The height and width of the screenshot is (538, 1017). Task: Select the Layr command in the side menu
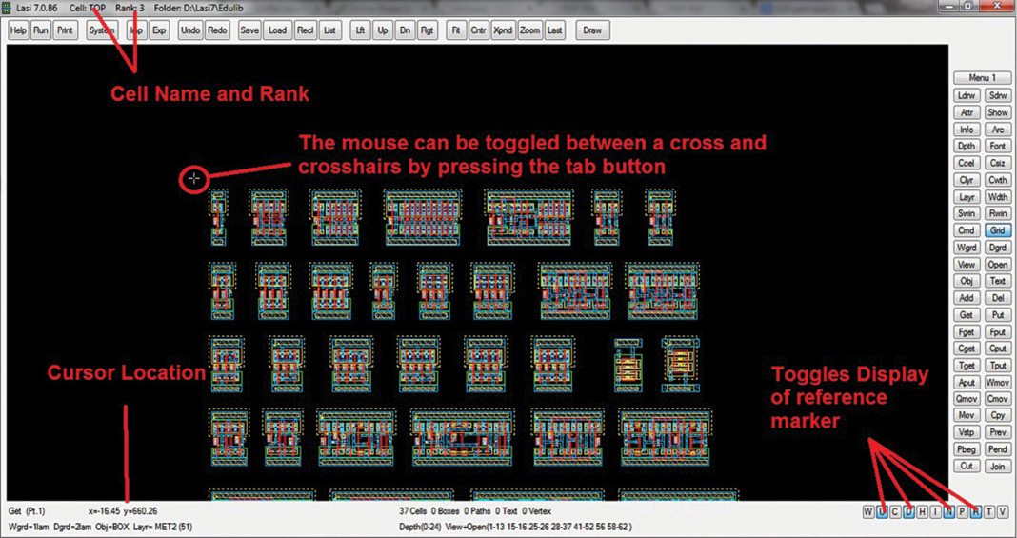click(x=967, y=197)
